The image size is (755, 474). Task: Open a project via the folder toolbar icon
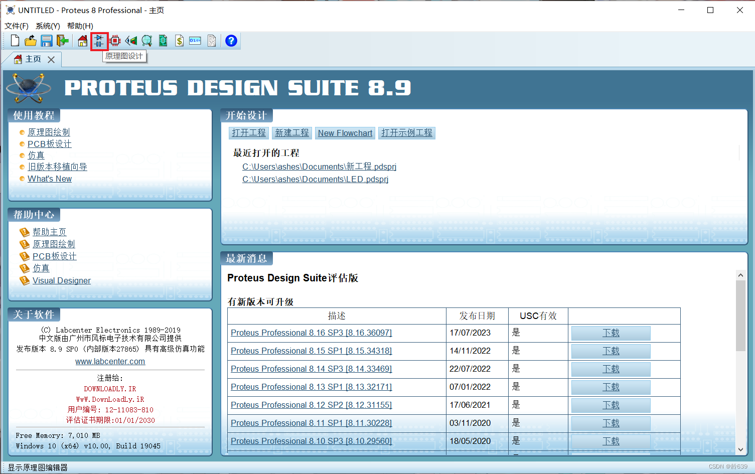[x=31, y=41]
